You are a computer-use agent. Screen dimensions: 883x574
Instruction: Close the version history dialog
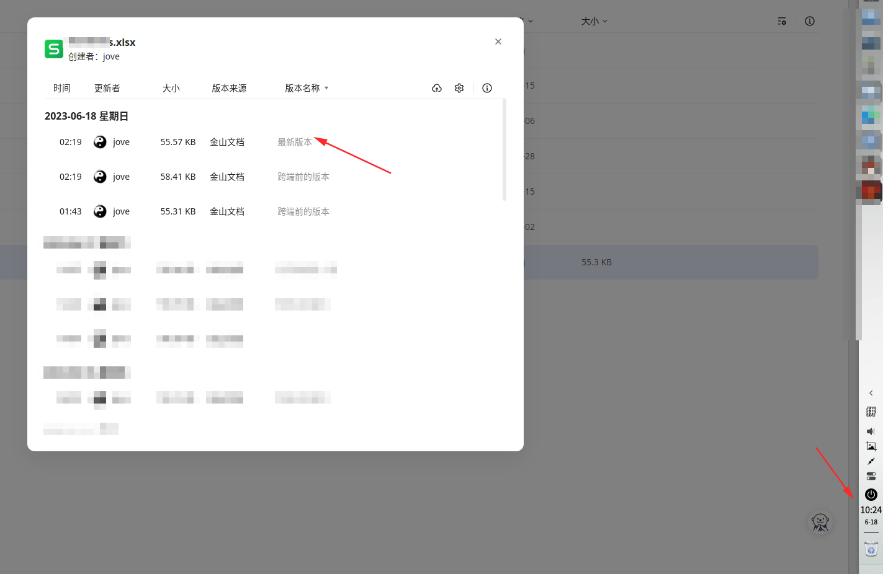[498, 42]
